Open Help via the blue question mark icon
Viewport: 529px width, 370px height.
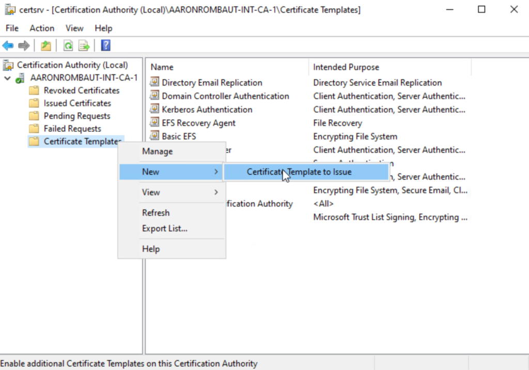point(105,46)
